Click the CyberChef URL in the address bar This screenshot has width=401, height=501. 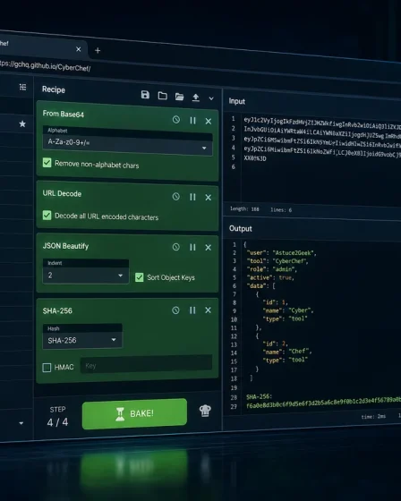[45, 66]
